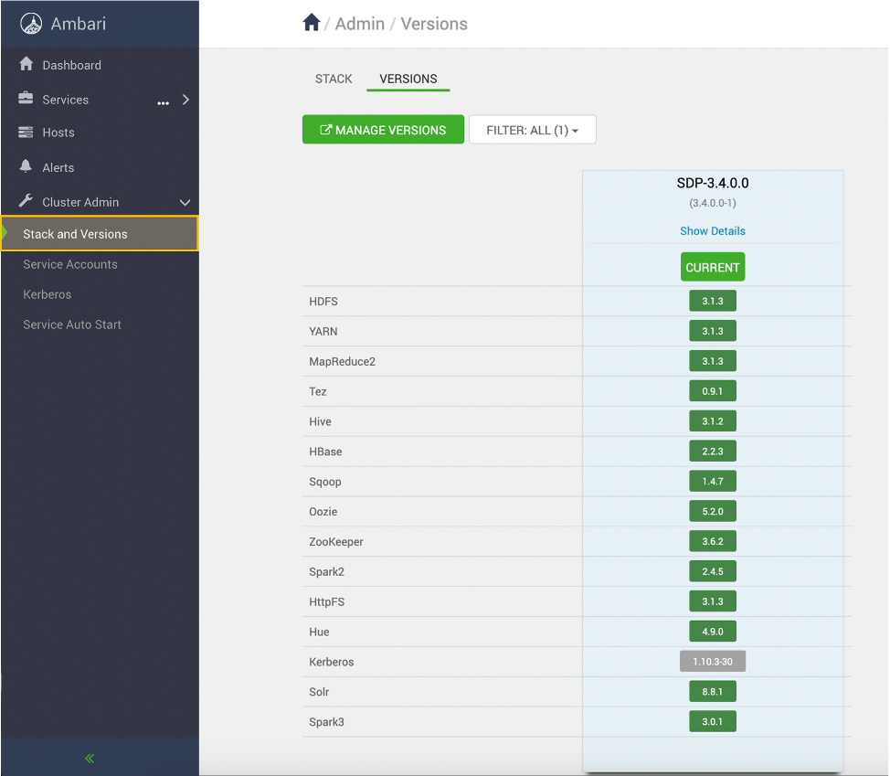Click the Ambari logo icon
Screen dimensions: 890x776
tap(31, 24)
